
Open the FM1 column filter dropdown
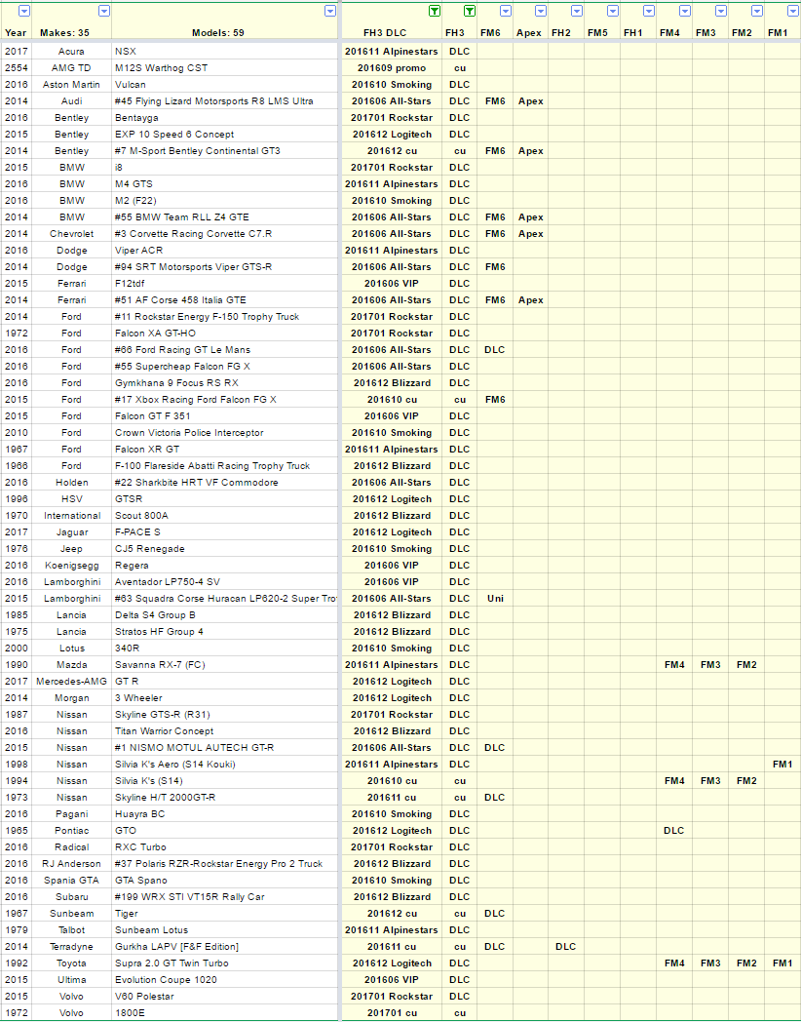tap(793, 11)
